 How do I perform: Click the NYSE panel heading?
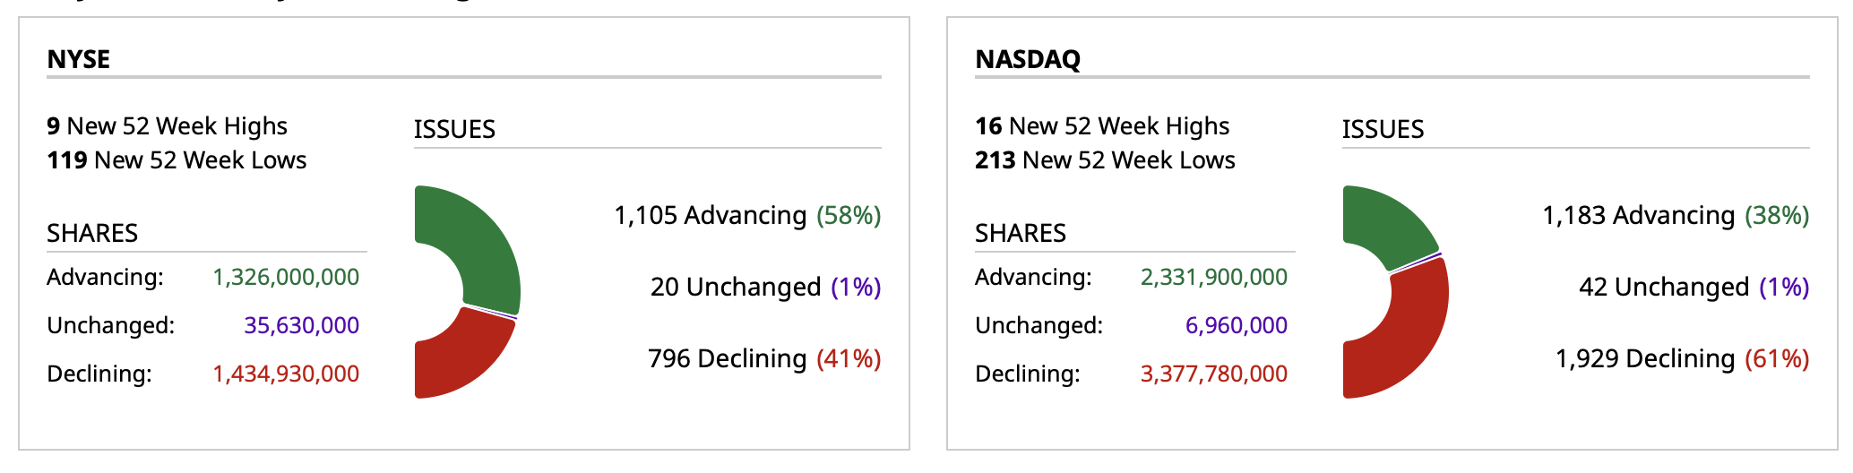coord(79,59)
